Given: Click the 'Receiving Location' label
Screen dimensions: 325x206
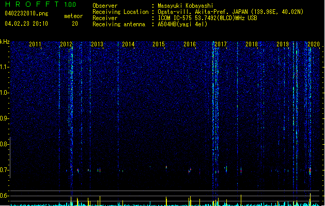Looking at the screenshot, I should (120, 12).
